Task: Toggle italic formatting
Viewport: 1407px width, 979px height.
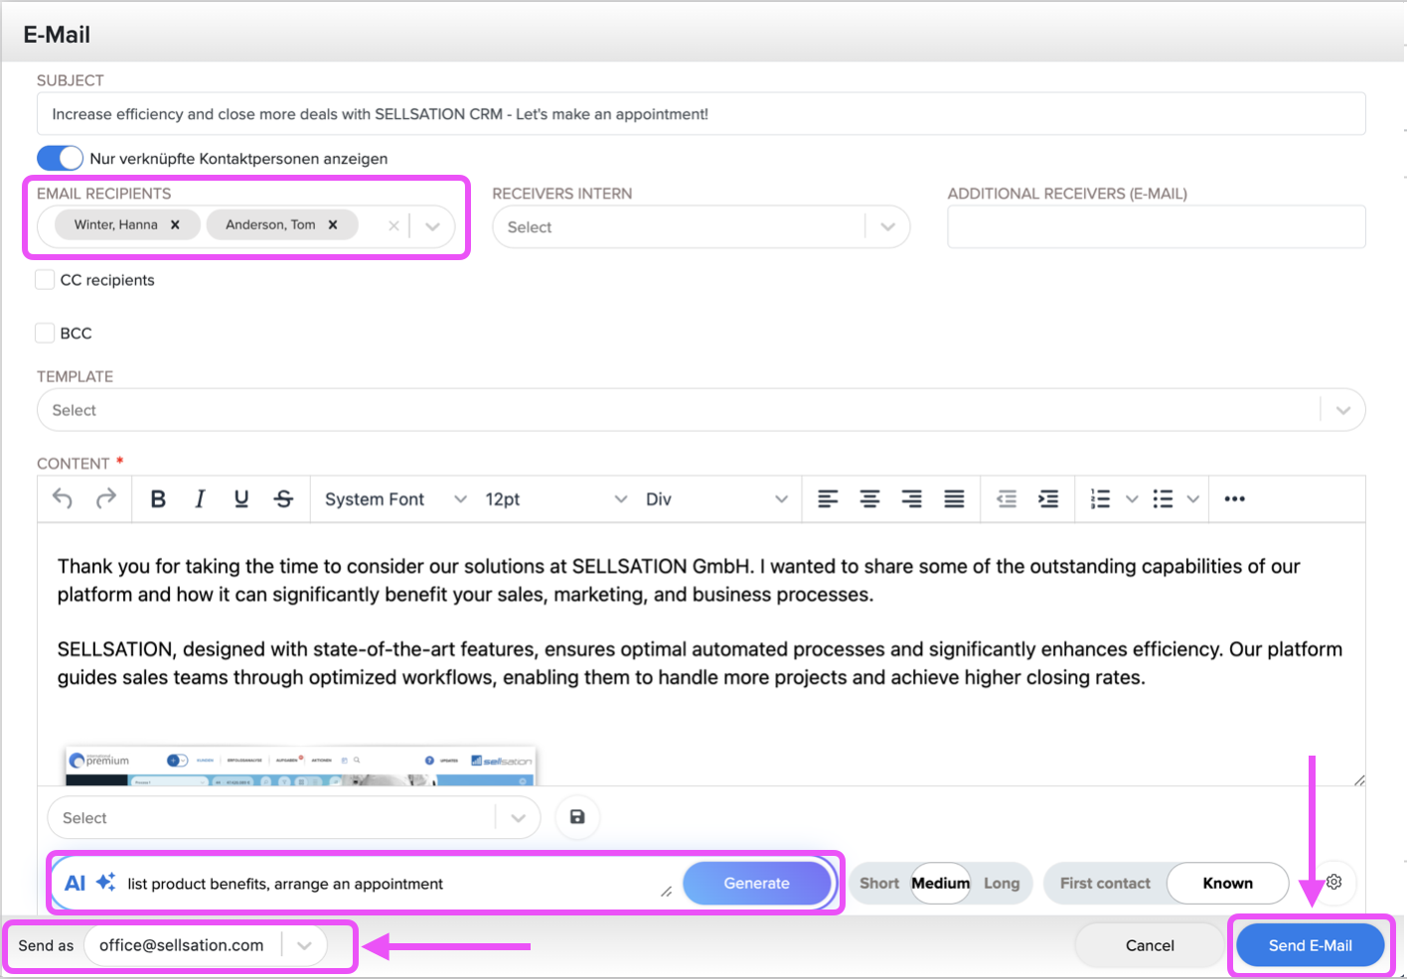Action: 200,498
